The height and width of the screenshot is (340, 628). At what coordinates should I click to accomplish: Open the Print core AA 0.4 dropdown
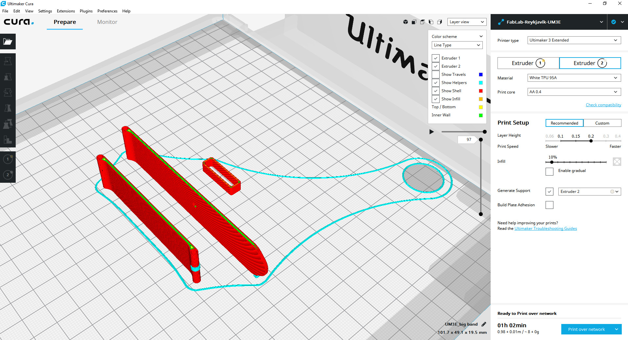coord(574,92)
